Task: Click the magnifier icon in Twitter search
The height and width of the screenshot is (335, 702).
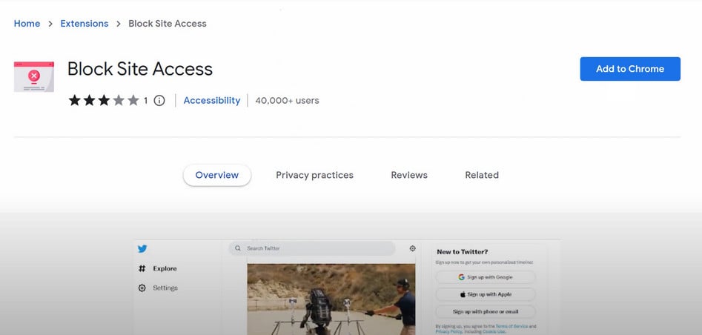Action: point(239,248)
